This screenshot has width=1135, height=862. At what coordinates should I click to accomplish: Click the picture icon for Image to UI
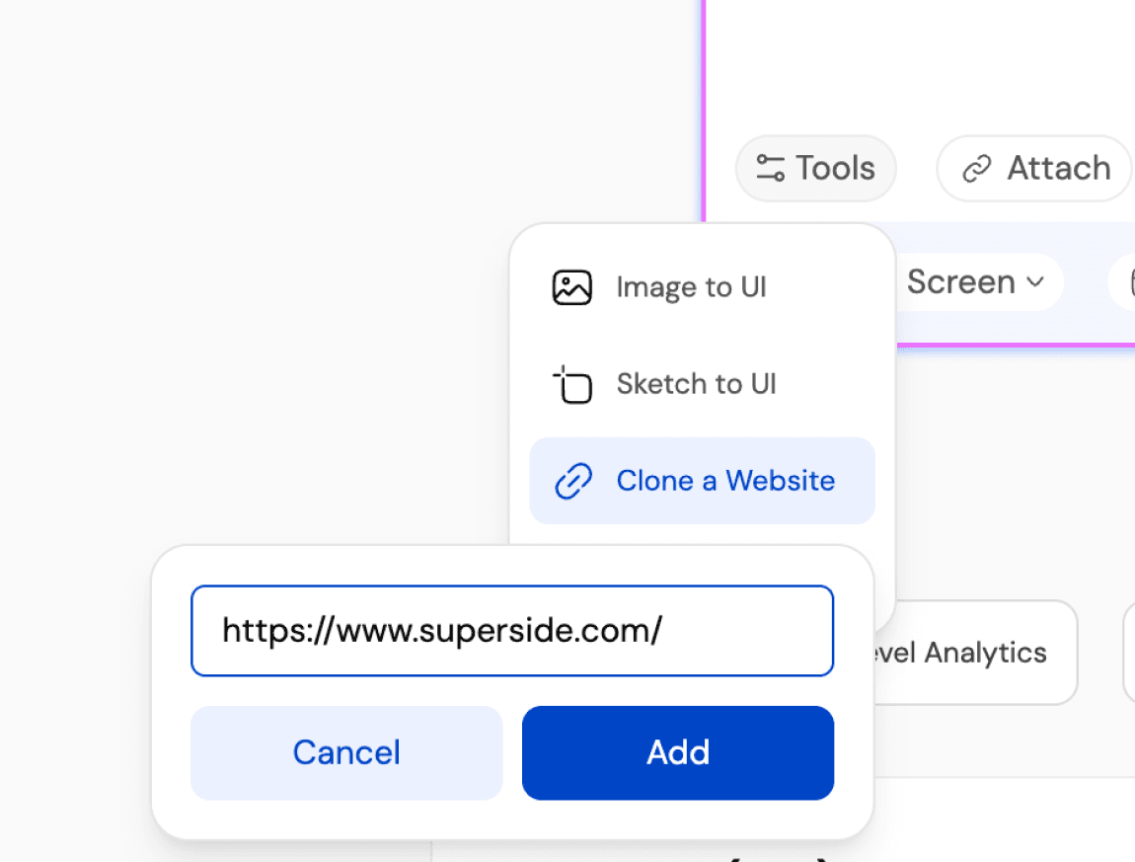click(x=572, y=287)
